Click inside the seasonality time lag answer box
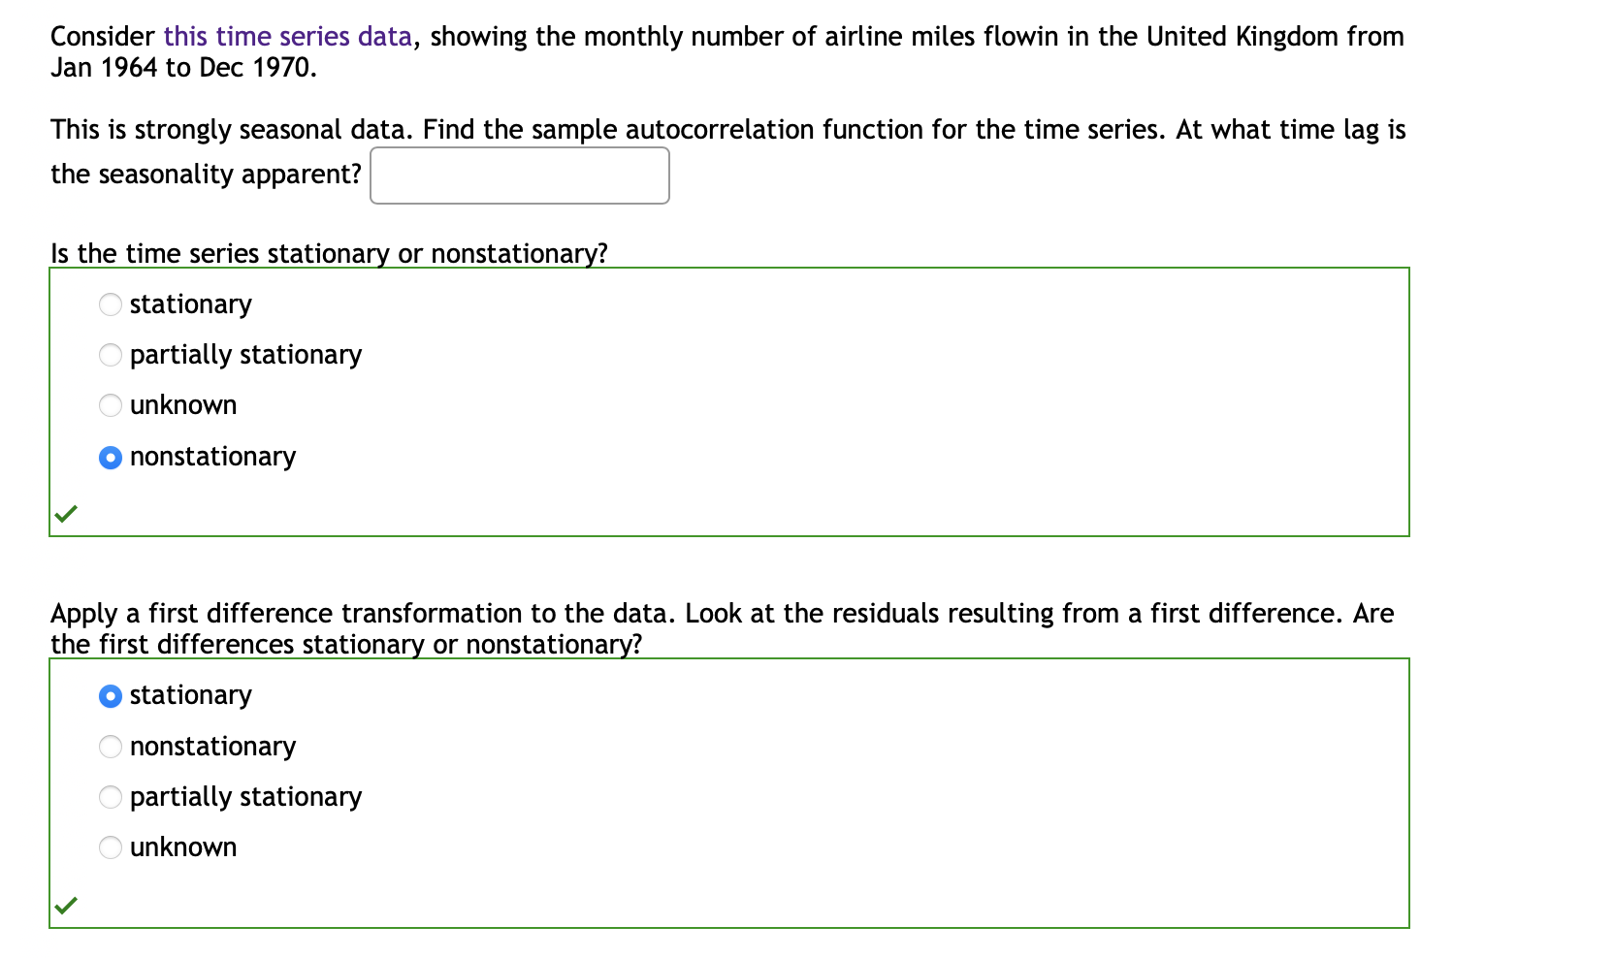 tap(520, 176)
